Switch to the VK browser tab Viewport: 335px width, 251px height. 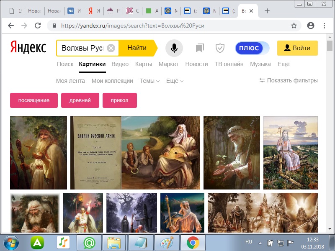pos(74,11)
